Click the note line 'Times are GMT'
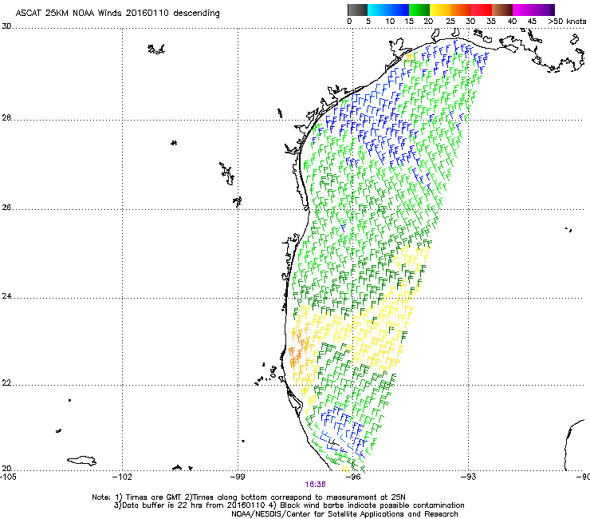This screenshot has height=519, width=590. click(x=154, y=497)
